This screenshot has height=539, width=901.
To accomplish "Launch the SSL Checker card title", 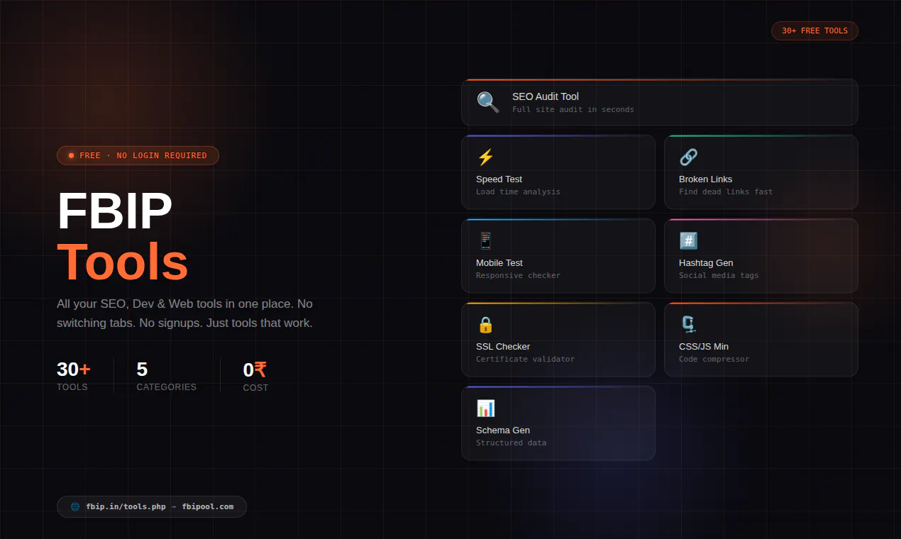I will [x=503, y=347].
